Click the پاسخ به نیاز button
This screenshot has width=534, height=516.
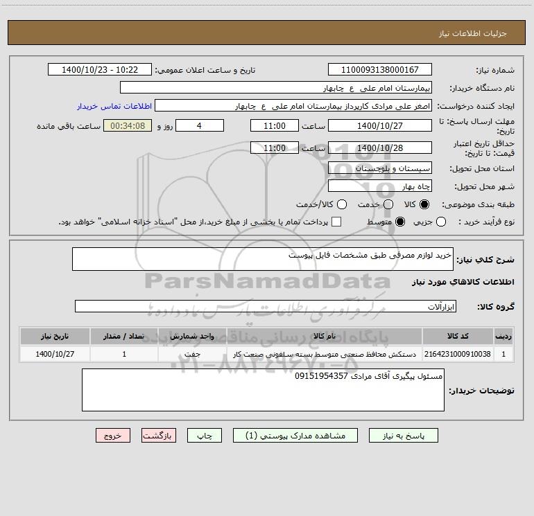[404, 436]
